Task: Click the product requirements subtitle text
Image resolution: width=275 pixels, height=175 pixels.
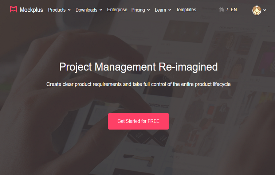Action: [138, 84]
